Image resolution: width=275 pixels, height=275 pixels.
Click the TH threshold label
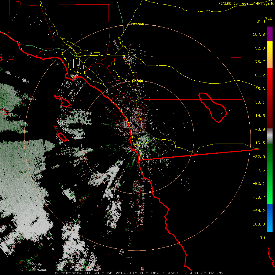click(x=262, y=238)
